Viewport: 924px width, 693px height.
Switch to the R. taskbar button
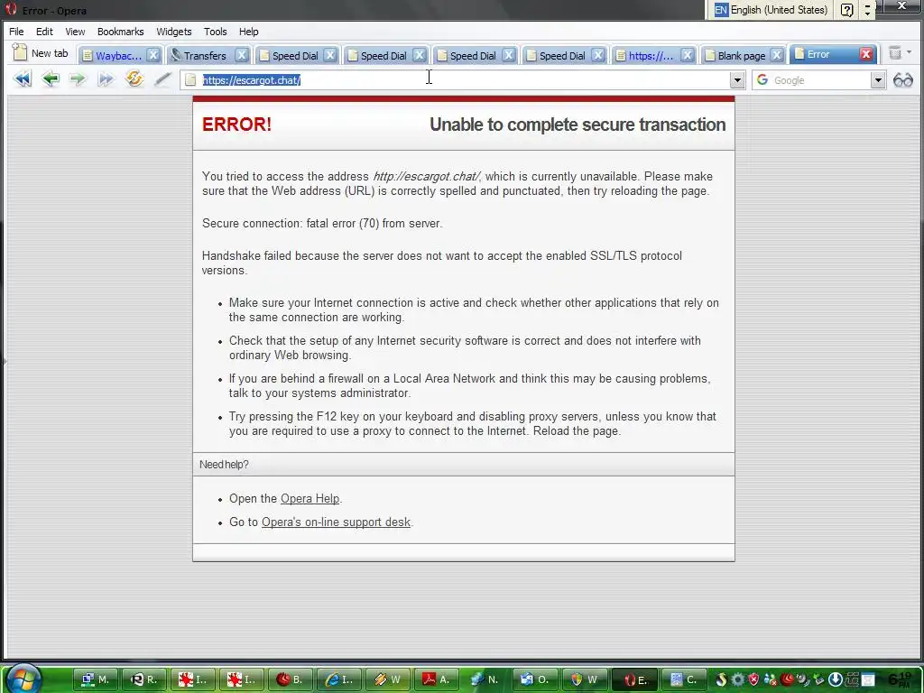pos(144,679)
